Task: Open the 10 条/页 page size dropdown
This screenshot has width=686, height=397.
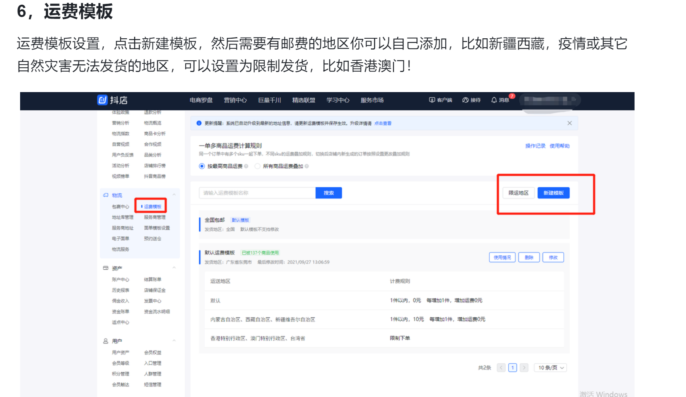Action: point(550,368)
